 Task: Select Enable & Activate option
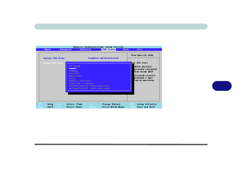tap(80, 81)
